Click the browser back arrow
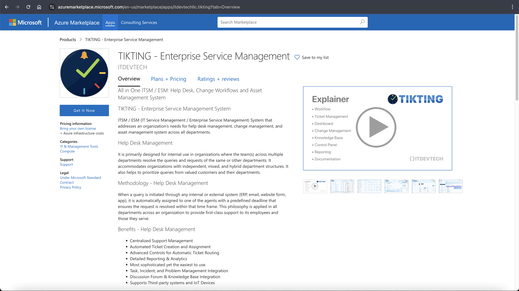Screen dimensions: 519x291 point(7,7)
